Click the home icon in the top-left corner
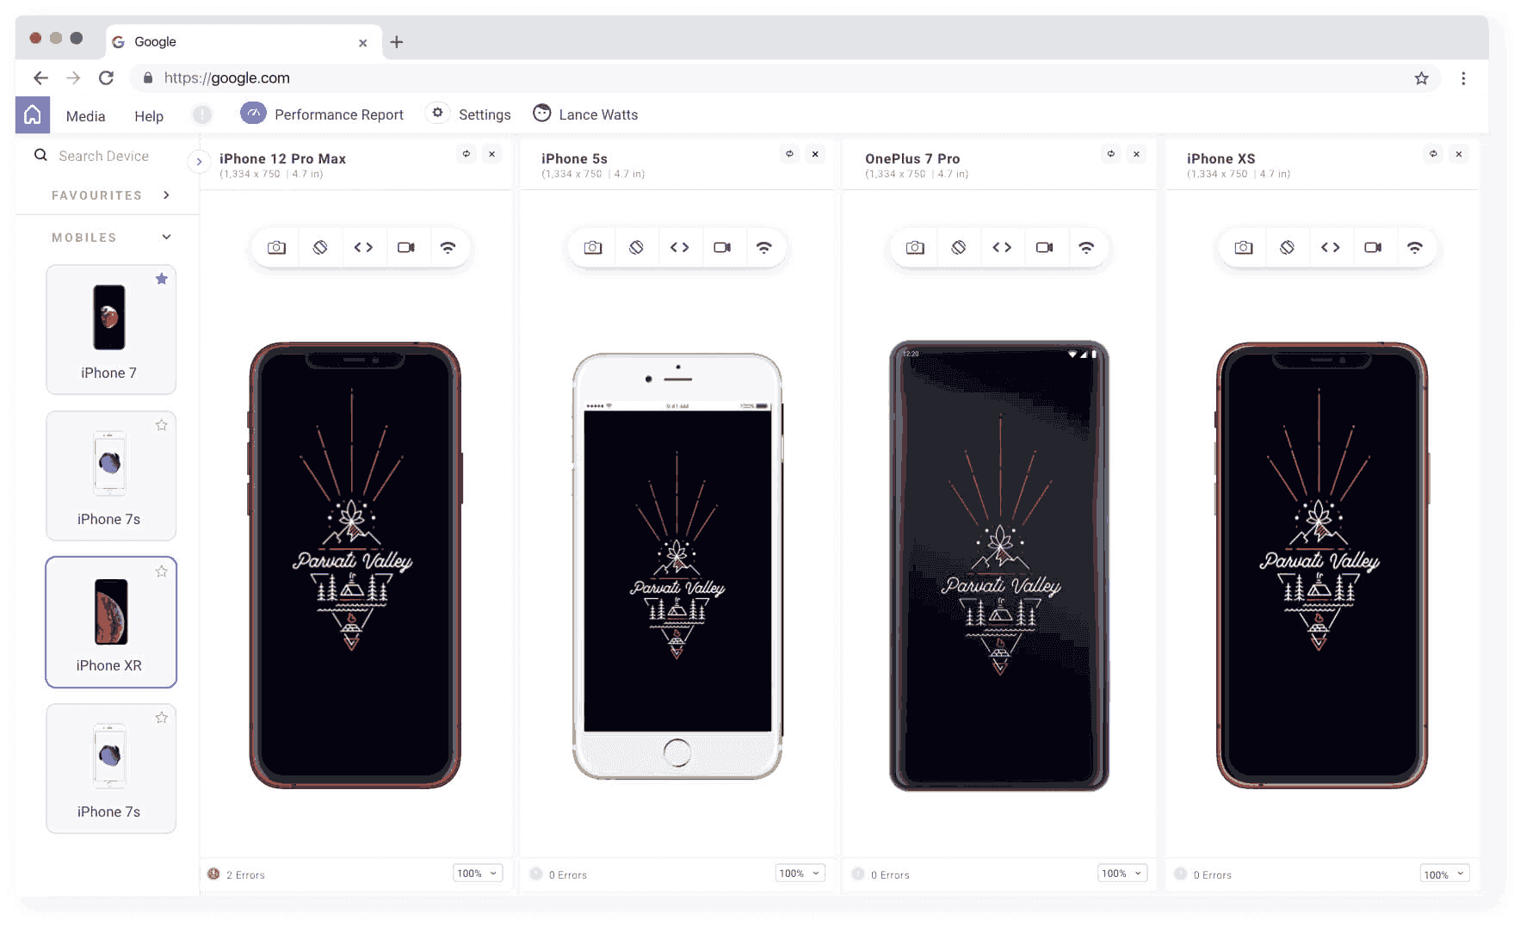The height and width of the screenshot is (926, 1520). click(x=32, y=113)
